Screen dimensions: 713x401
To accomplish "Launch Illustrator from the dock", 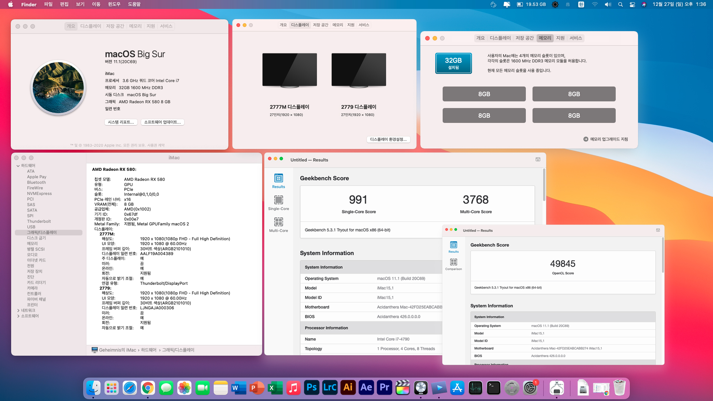I will click(348, 388).
